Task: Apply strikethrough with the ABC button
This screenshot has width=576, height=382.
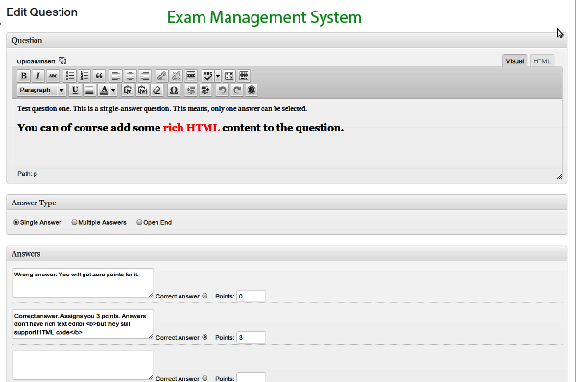Action: pyautogui.click(x=53, y=76)
